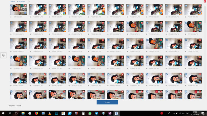207x116 pixels.
Task: Uncheck the FRAME5.JPG selection checkmark
Action: pyautogui.click(x=11, y=6)
